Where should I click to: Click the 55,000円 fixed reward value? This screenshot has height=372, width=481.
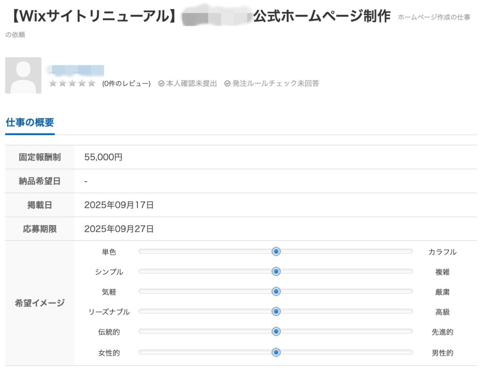(x=103, y=158)
